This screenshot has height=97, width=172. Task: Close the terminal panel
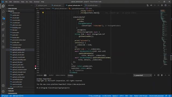[x=169, y=75]
